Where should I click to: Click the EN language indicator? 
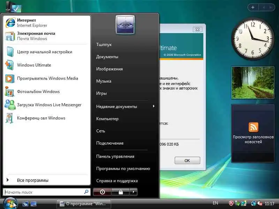point(215,203)
